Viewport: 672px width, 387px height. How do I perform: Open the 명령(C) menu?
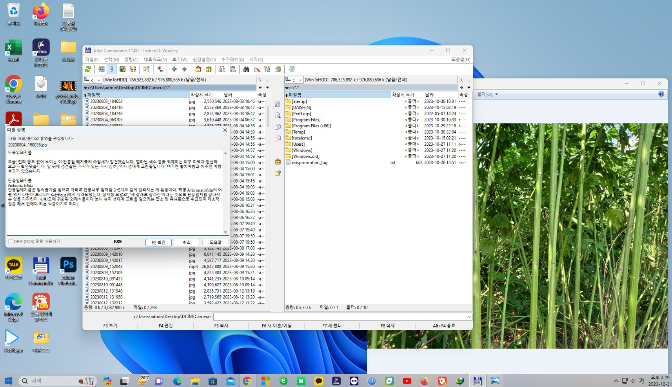(131, 60)
